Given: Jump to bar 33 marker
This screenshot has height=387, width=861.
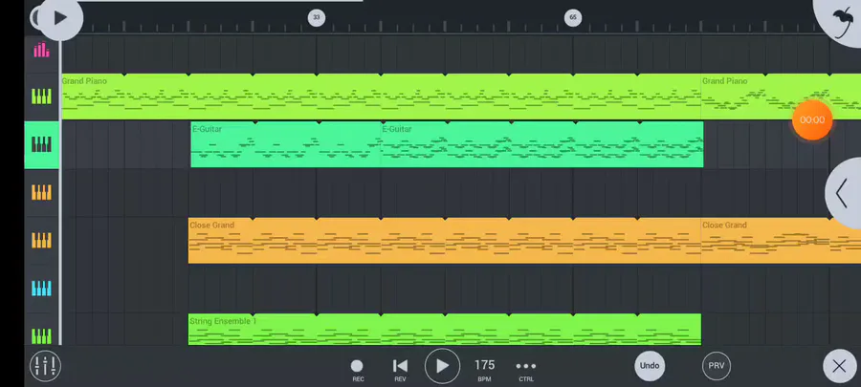Looking at the screenshot, I should 317,17.
